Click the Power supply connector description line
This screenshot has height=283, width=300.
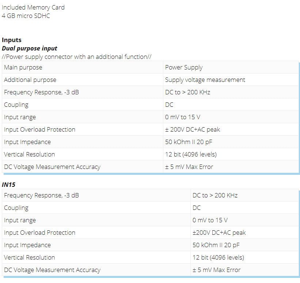tap(76, 57)
